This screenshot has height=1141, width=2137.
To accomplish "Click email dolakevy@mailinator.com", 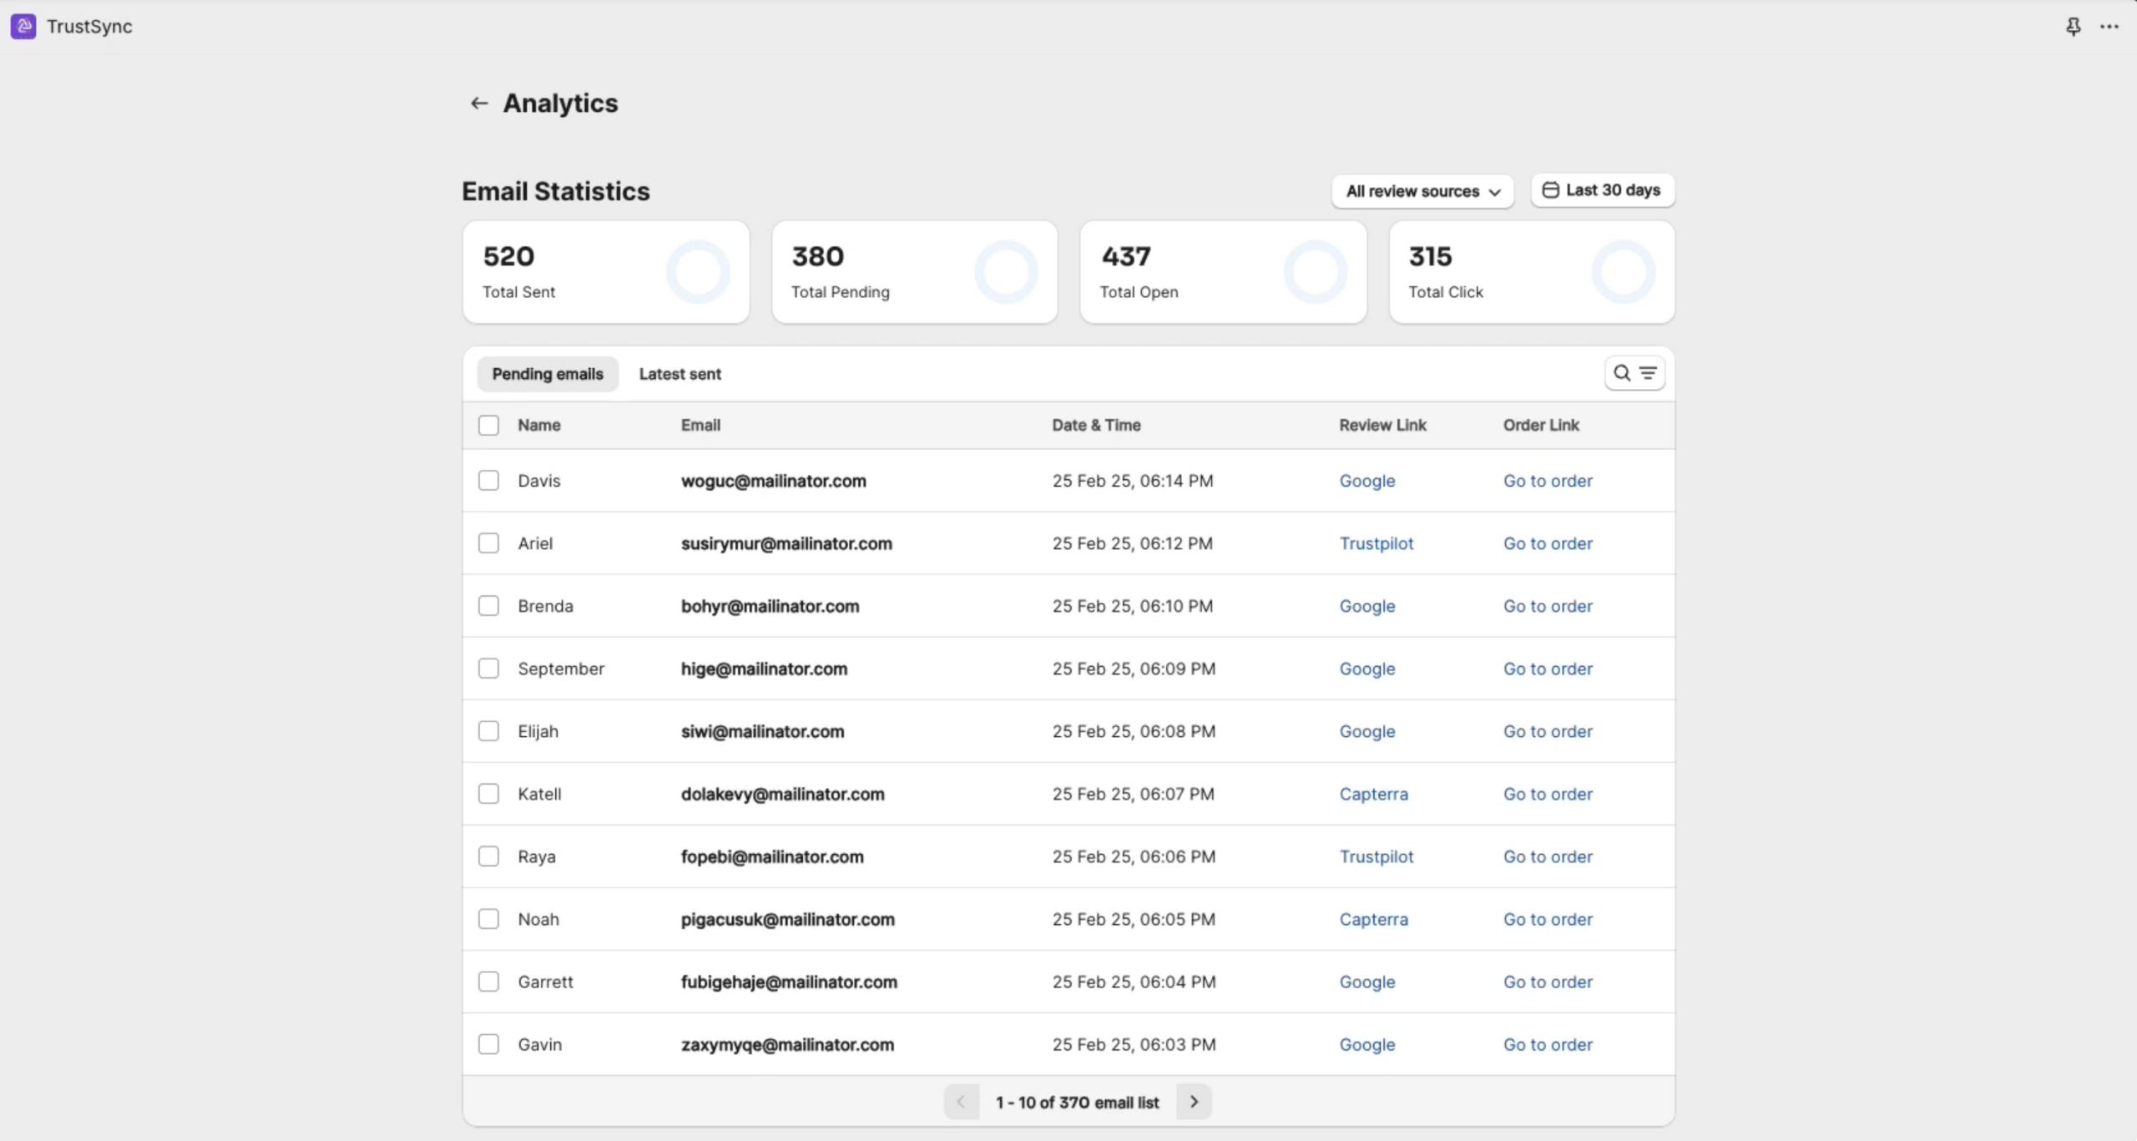I will click(x=782, y=794).
